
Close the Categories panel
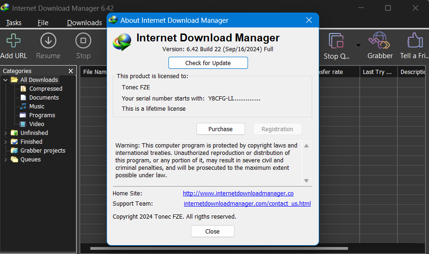click(71, 71)
